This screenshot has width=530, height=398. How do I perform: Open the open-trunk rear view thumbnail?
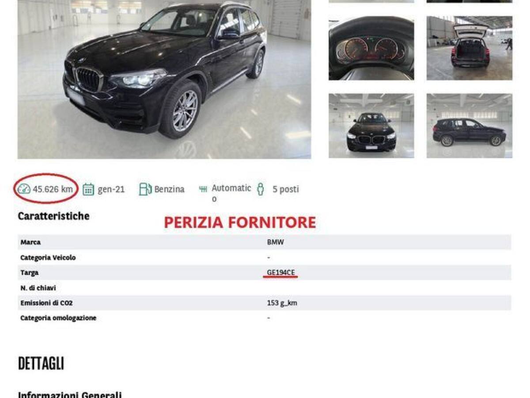coord(469,48)
